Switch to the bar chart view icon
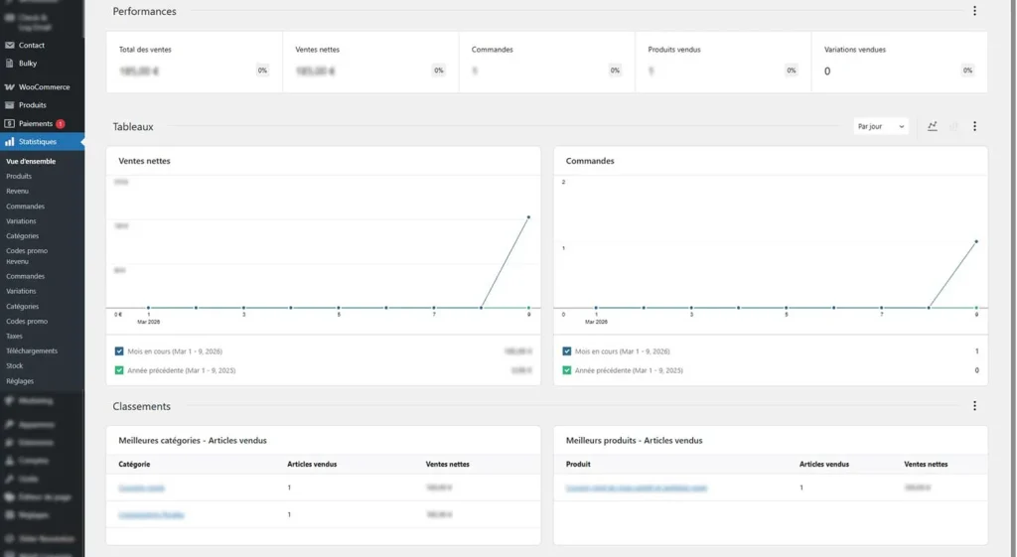The image size is (1017, 557). [x=954, y=127]
